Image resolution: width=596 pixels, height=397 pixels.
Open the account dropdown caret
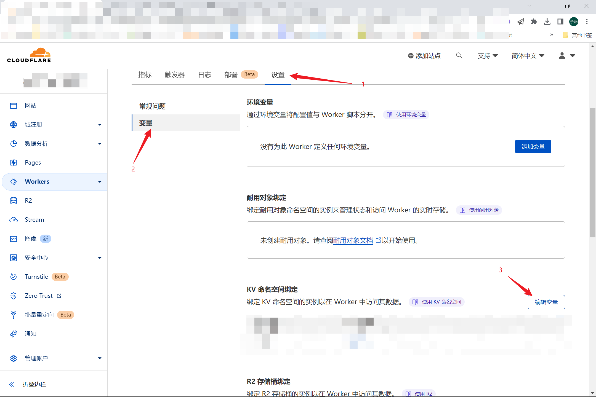573,56
